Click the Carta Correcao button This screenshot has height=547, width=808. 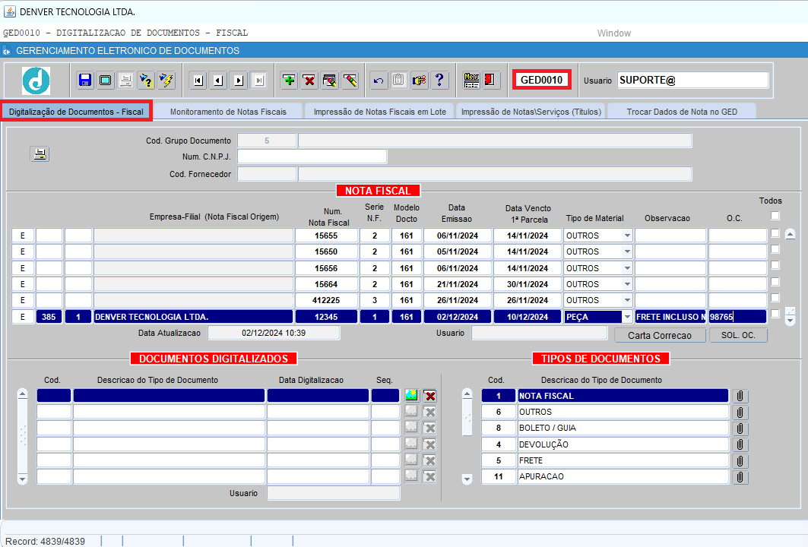pos(660,335)
